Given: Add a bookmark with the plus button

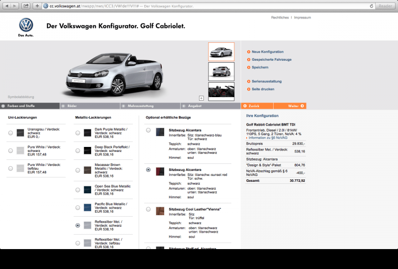Looking at the screenshot, I should [37, 6].
